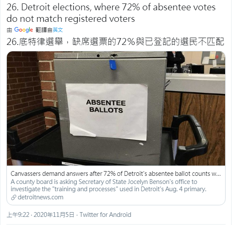Click the 72% figure in the translated text
This screenshot has width=232, height=225.
[x=126, y=42]
